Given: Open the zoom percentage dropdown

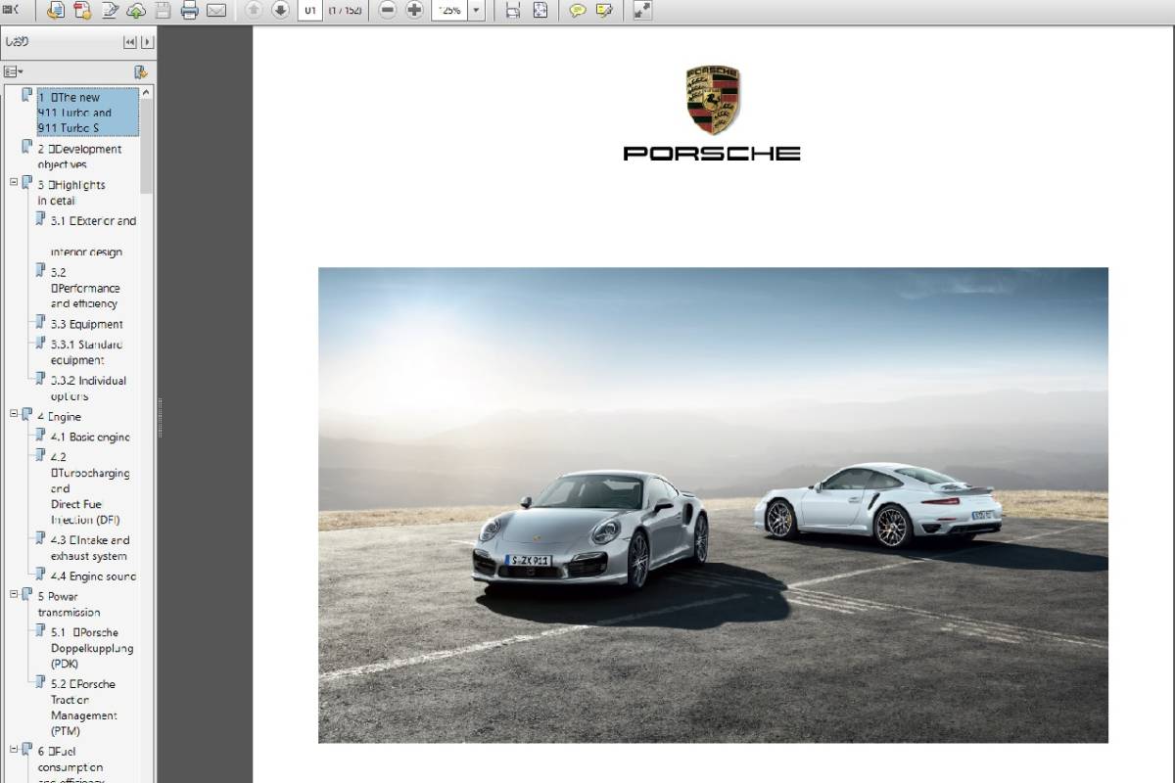Looking at the screenshot, I should 476,11.
